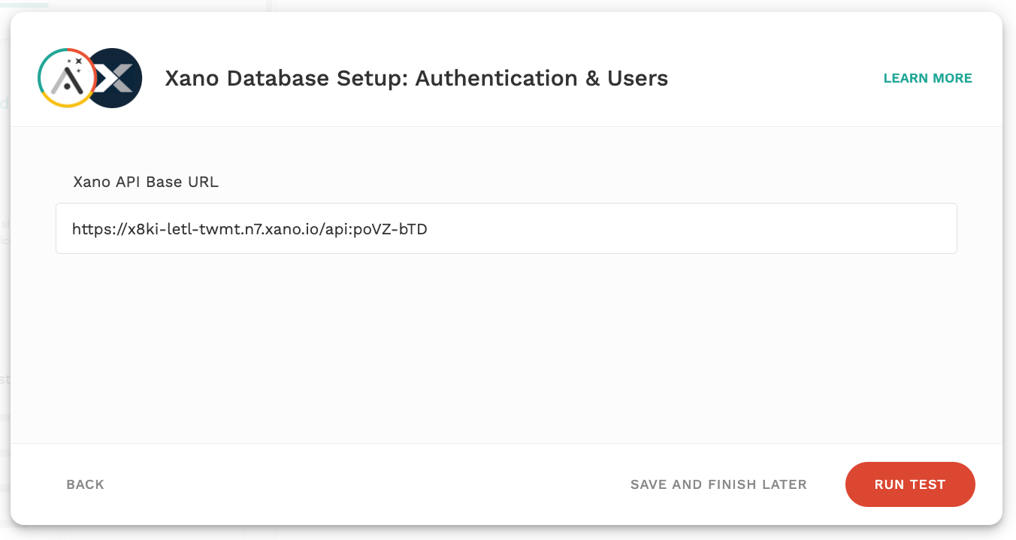Click the 'Xano Database Setup' title text
1016x540 pixels.
(x=286, y=78)
